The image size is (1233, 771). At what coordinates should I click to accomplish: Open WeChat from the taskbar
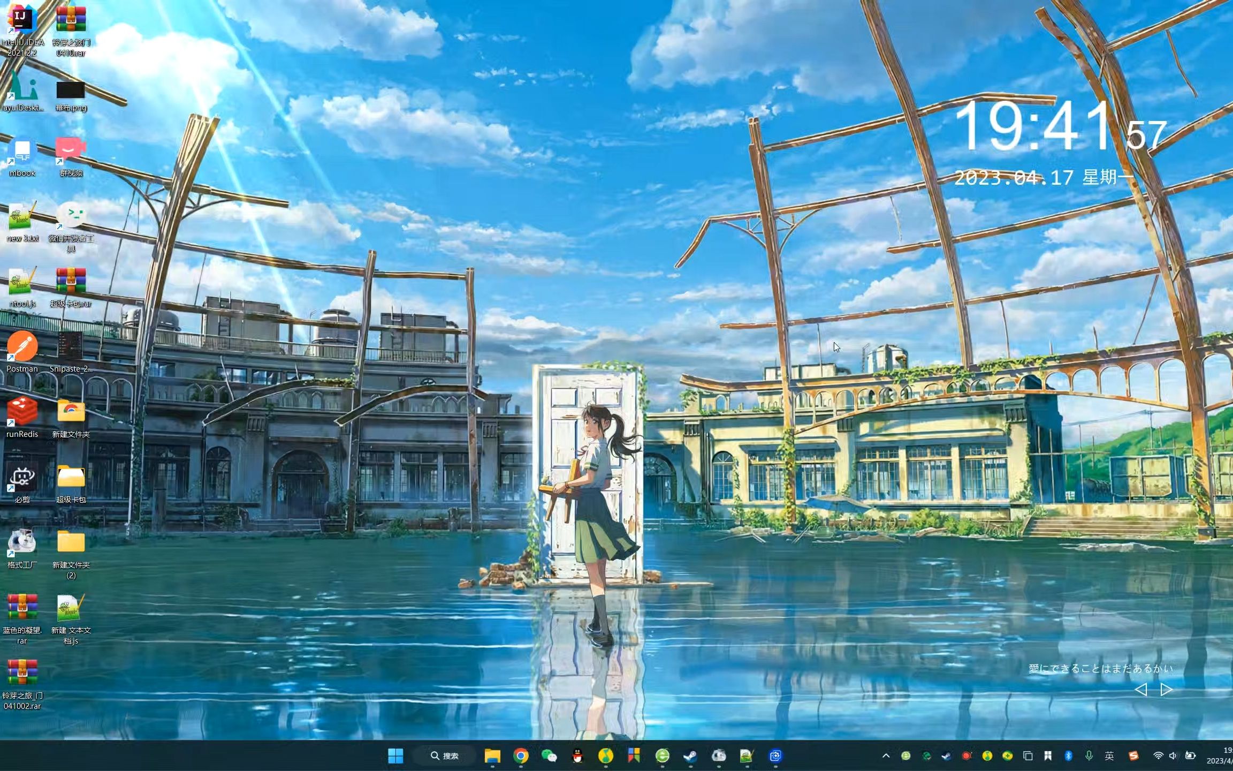click(549, 755)
